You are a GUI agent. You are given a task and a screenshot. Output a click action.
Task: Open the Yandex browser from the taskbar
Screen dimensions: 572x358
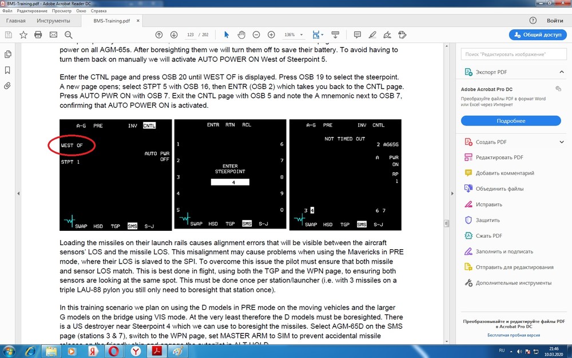click(136, 351)
